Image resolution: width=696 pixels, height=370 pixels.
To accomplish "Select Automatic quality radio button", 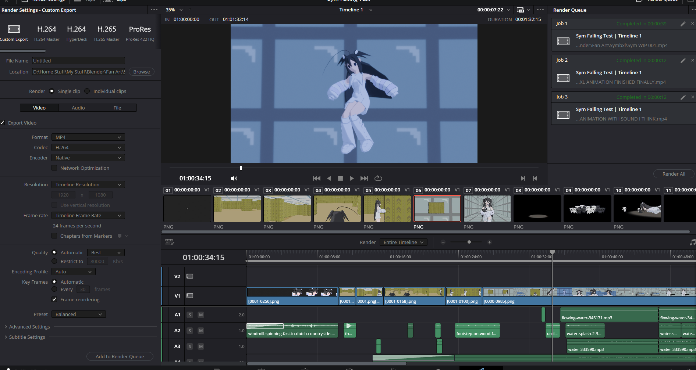I will (54, 252).
